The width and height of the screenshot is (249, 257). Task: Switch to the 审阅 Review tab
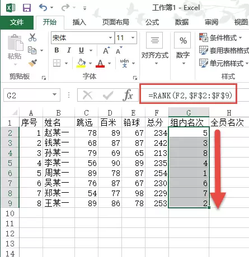[212, 22]
